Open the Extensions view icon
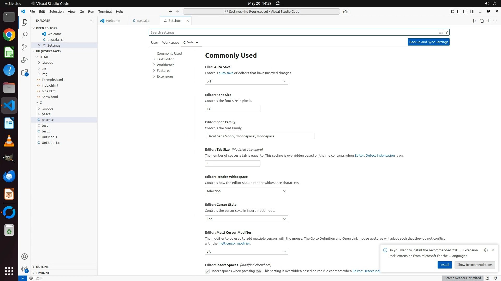The image size is (501, 281). (25, 73)
